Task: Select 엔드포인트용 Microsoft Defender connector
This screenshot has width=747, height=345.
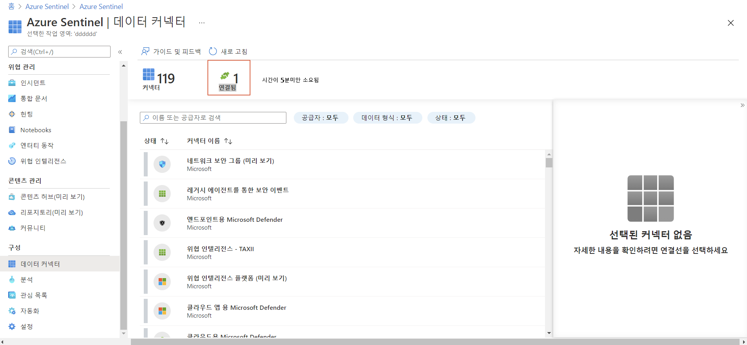Action: click(x=342, y=223)
